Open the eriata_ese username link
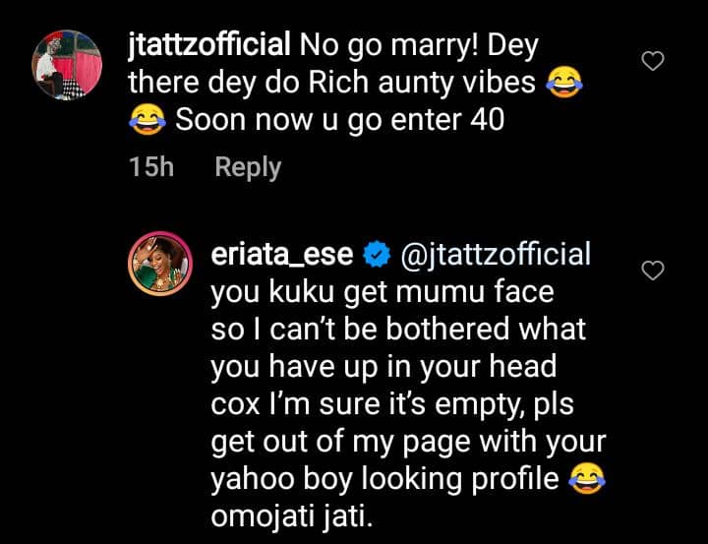Screen dimensions: 708x544 tap(283, 255)
